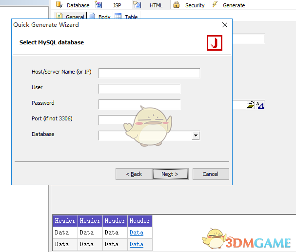
Task: Click the General sub-tab icon
Action: click(x=59, y=16)
